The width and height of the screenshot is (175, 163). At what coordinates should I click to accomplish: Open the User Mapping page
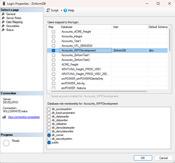pos(14,22)
